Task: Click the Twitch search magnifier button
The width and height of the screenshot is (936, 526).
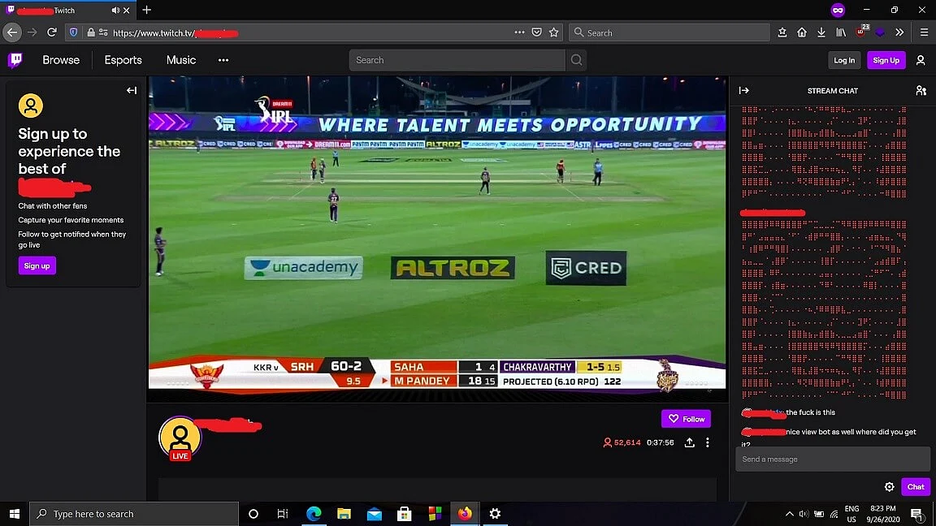Action: coord(576,60)
